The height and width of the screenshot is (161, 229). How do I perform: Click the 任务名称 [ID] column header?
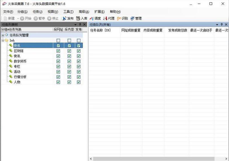(x=100, y=30)
